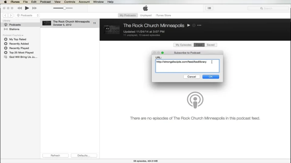Click the fast-forward playback button

coord(35,8)
